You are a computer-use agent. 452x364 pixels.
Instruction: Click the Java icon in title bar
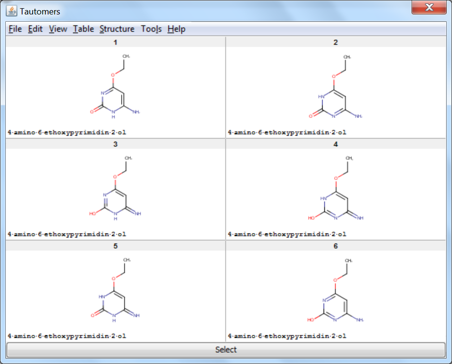tap(13, 10)
